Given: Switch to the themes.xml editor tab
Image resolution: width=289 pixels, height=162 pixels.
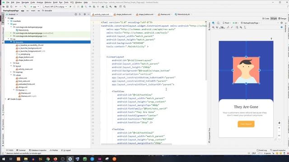Looking at the screenshot, I should [165, 14].
